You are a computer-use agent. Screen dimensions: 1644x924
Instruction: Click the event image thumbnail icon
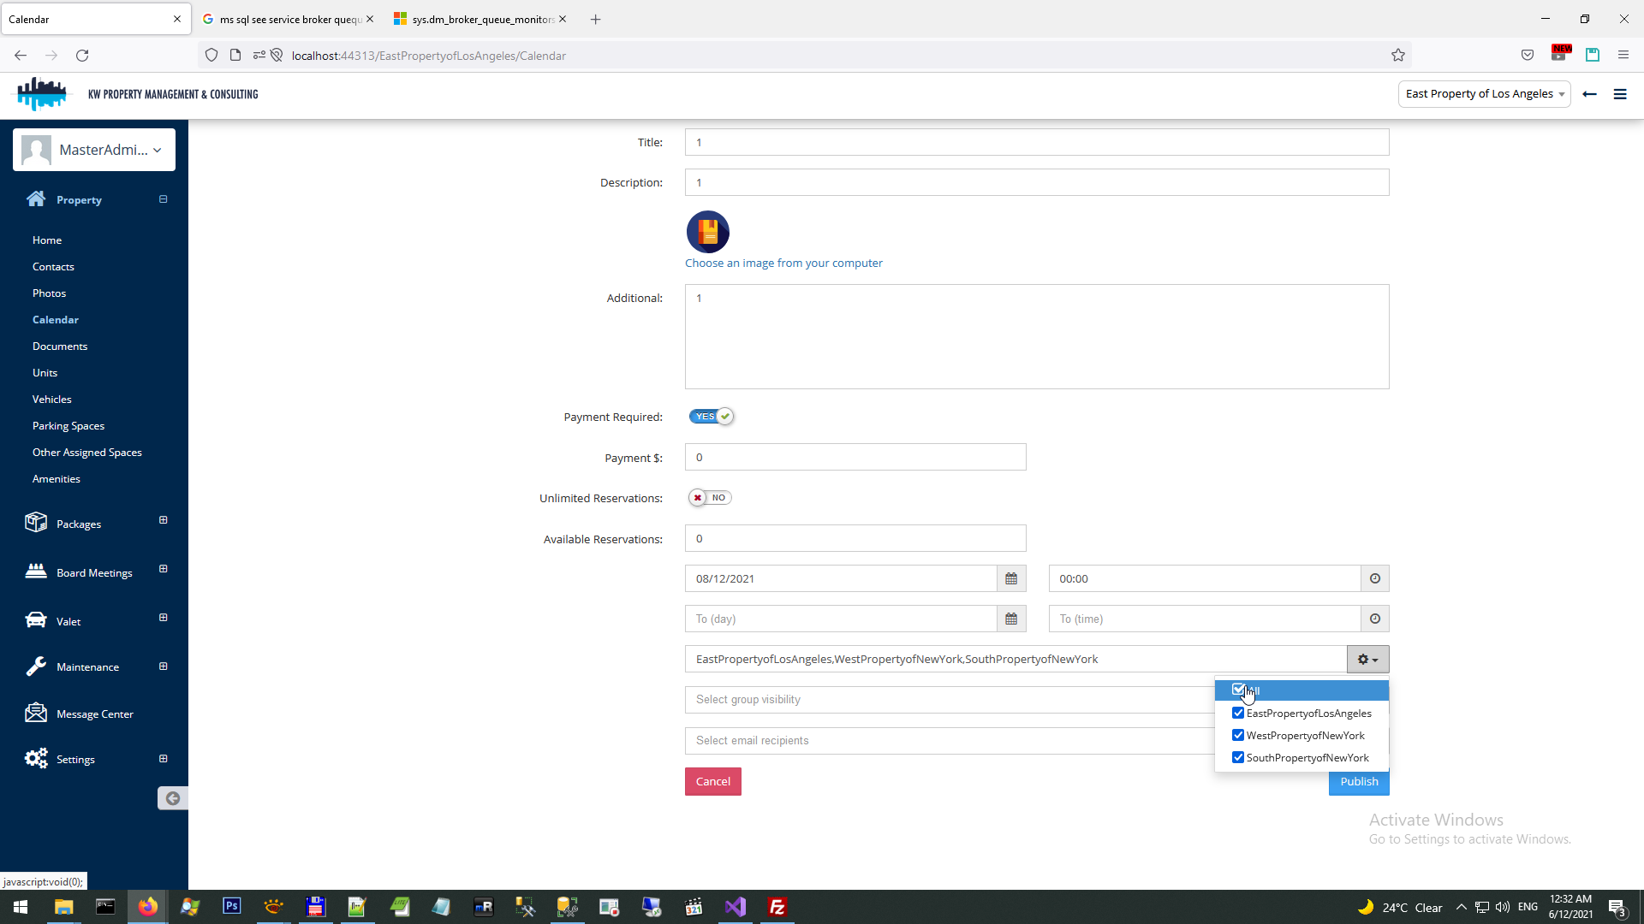point(707,232)
